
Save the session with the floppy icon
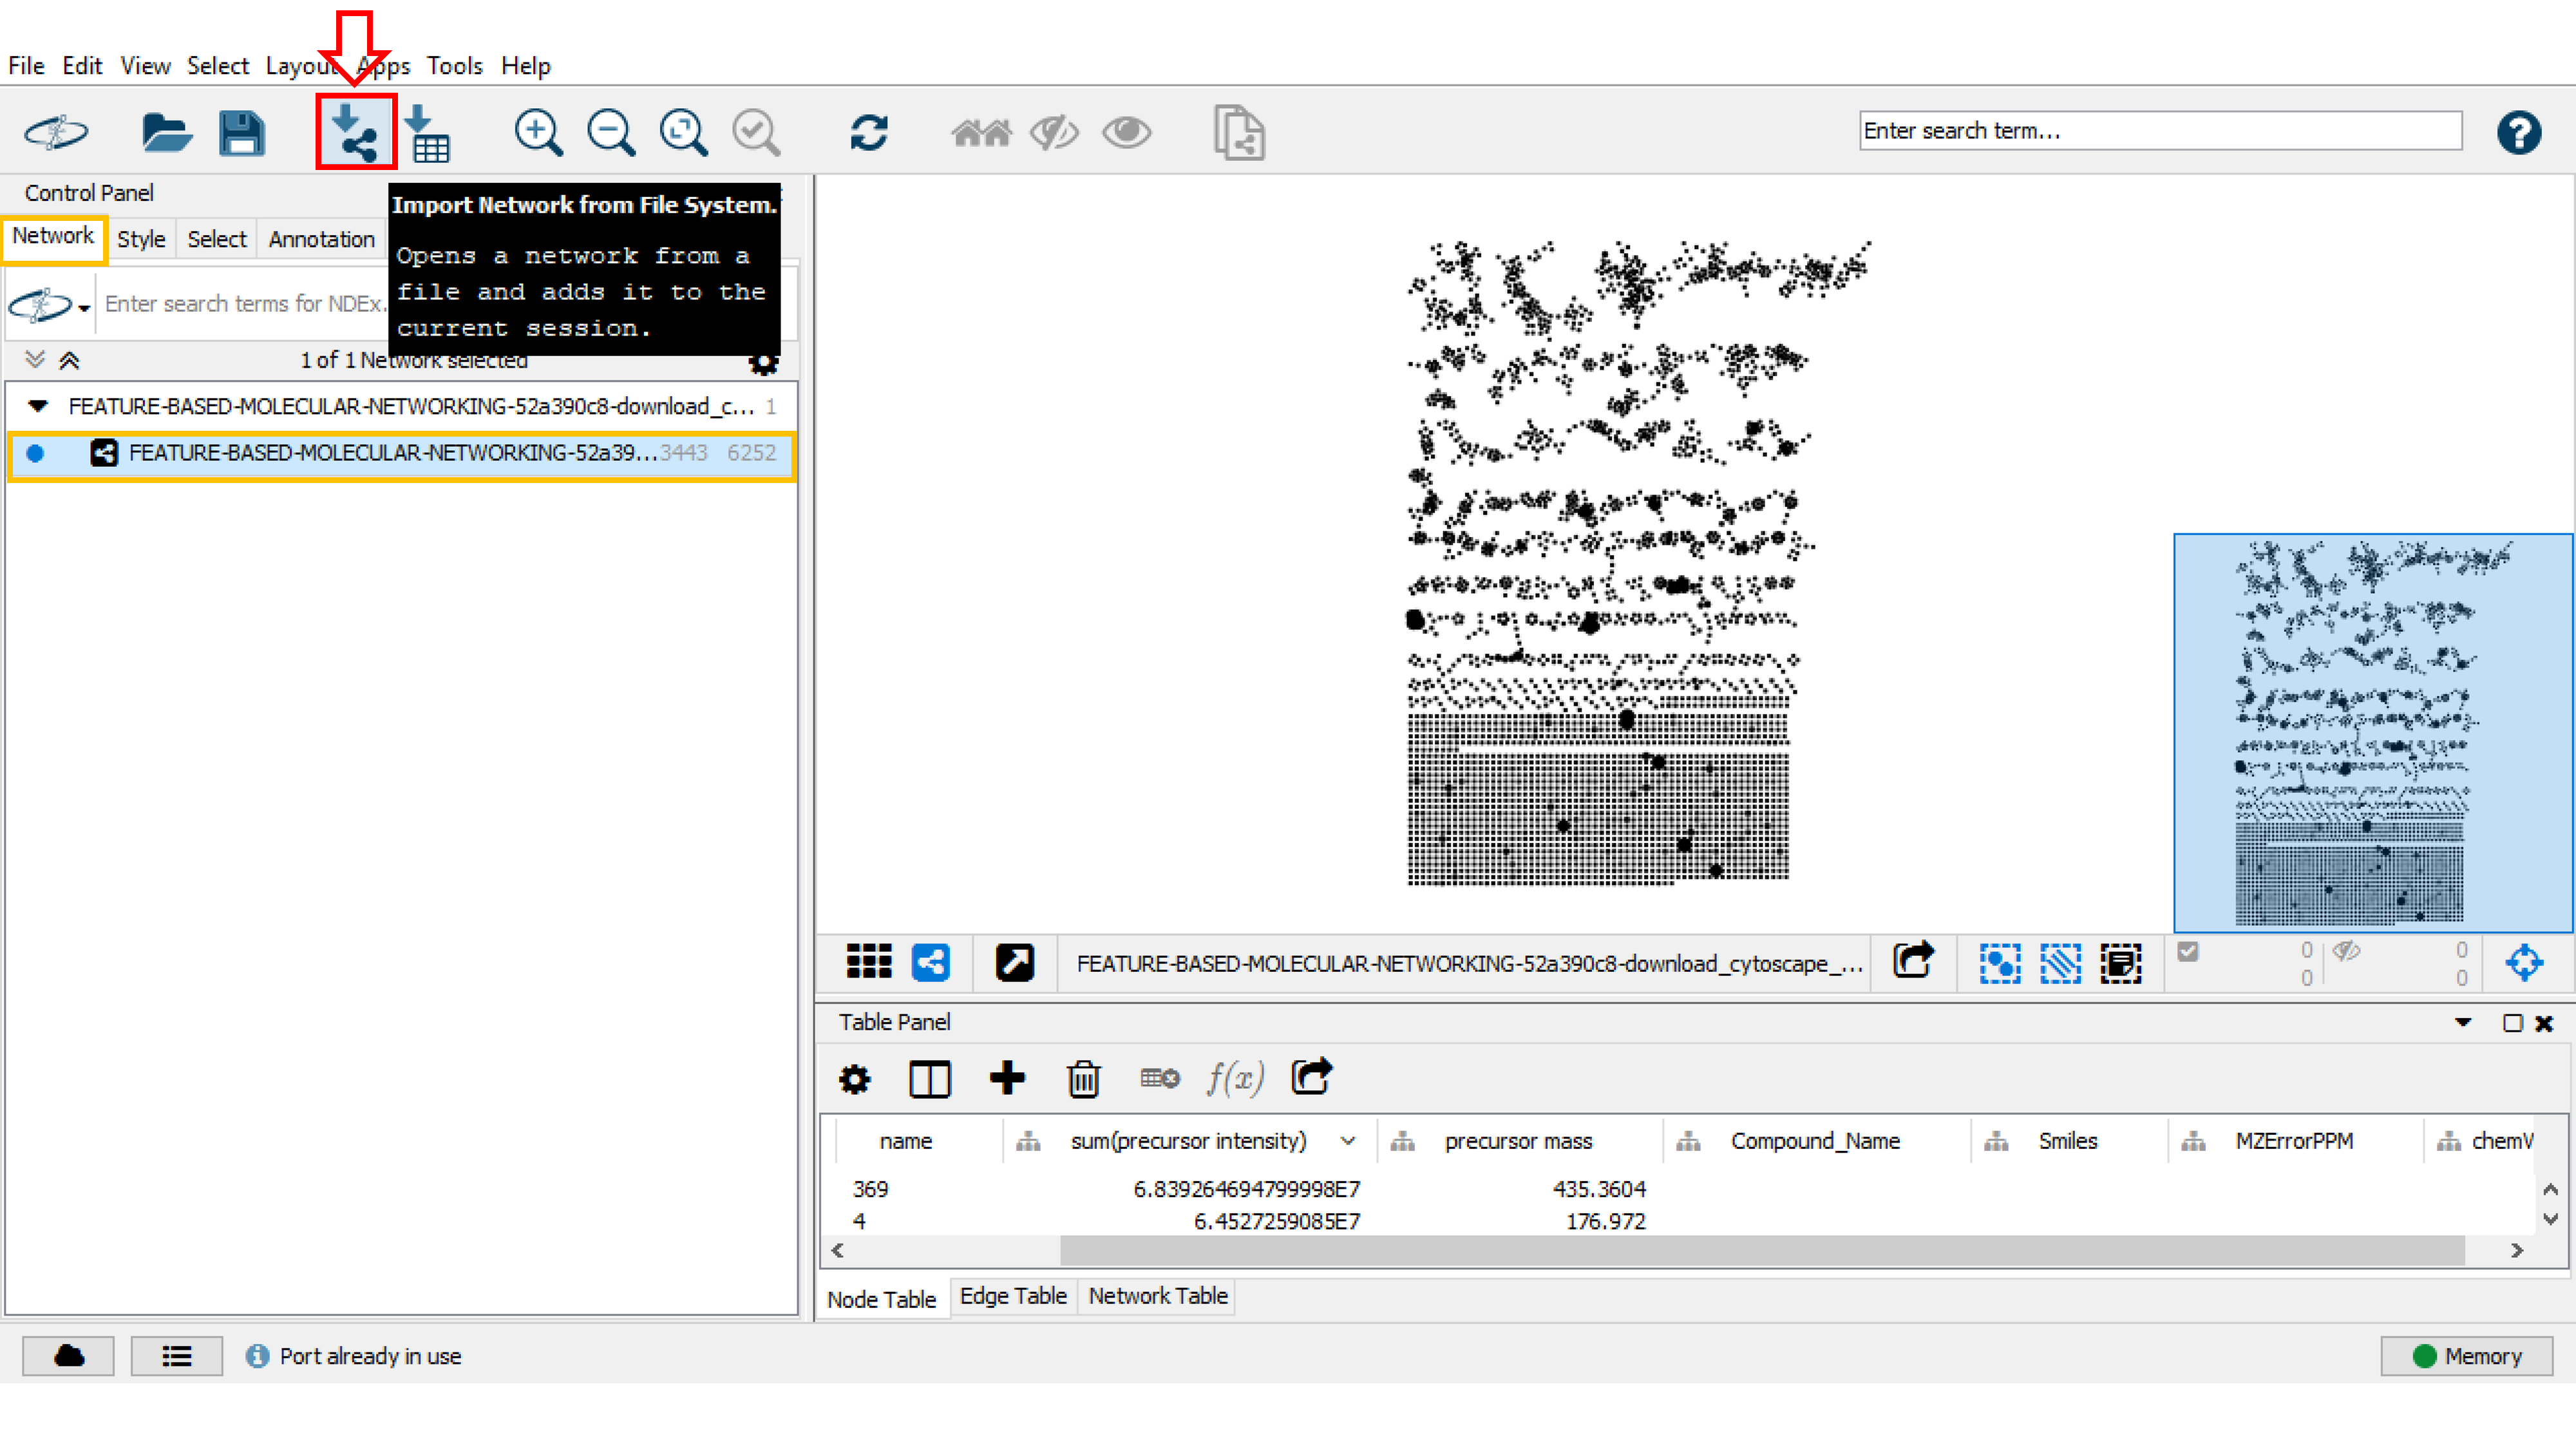[x=241, y=132]
